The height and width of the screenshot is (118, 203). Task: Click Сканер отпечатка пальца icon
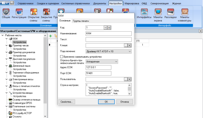point(10,99)
